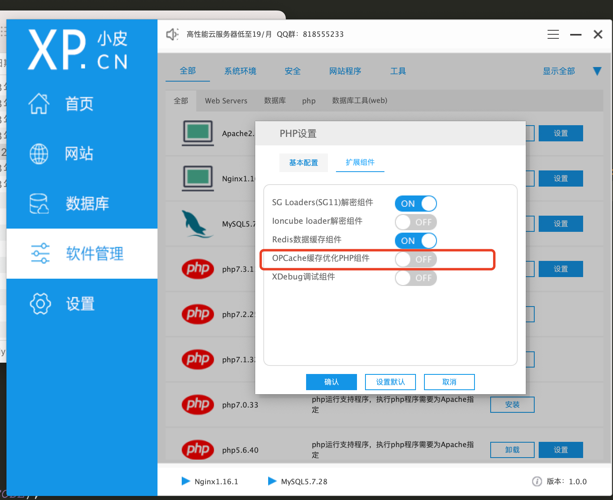Enable the Ioncube loader toggle

point(416,222)
